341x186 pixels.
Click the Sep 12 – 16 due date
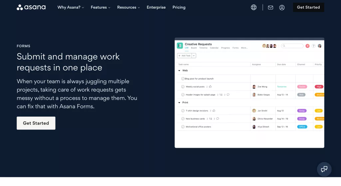pos(282,127)
